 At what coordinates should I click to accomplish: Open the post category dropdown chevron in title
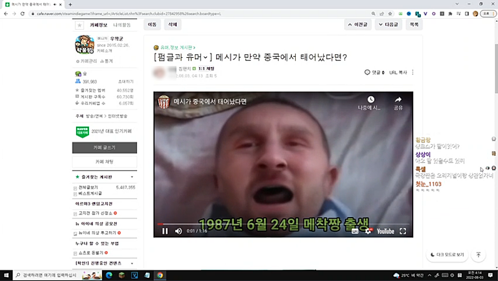click(x=205, y=57)
